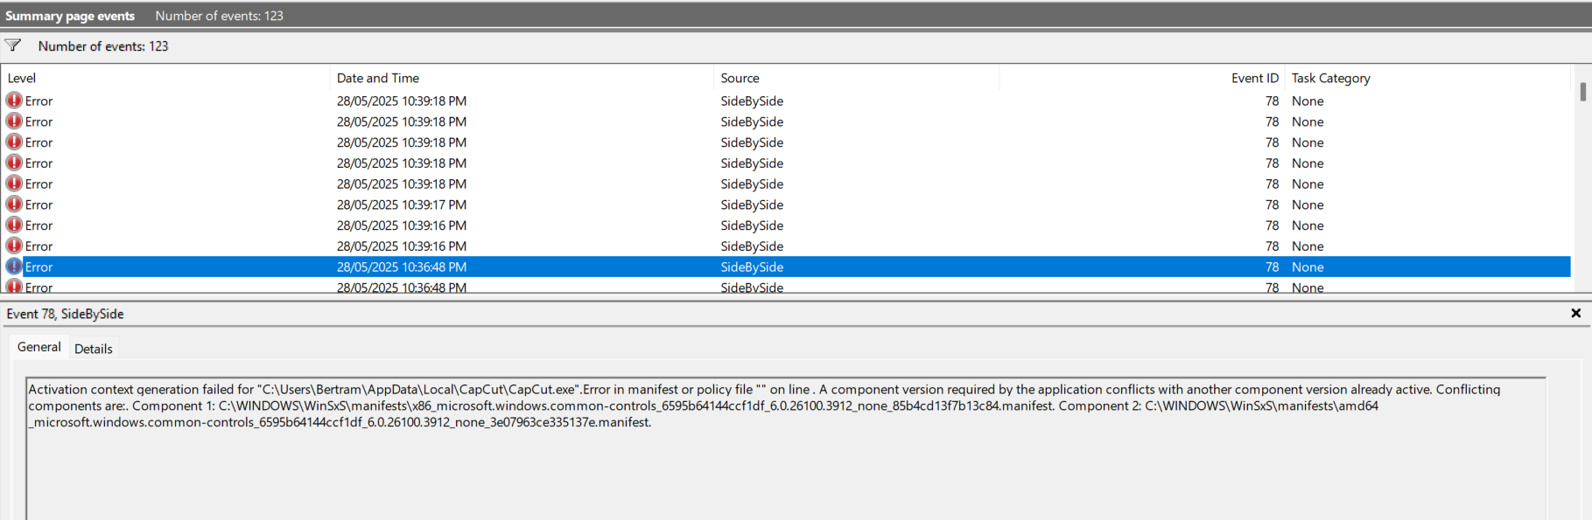Click the Summary page events title

point(70,16)
